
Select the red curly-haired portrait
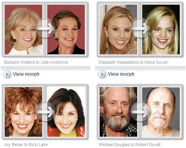(x=23, y=112)
